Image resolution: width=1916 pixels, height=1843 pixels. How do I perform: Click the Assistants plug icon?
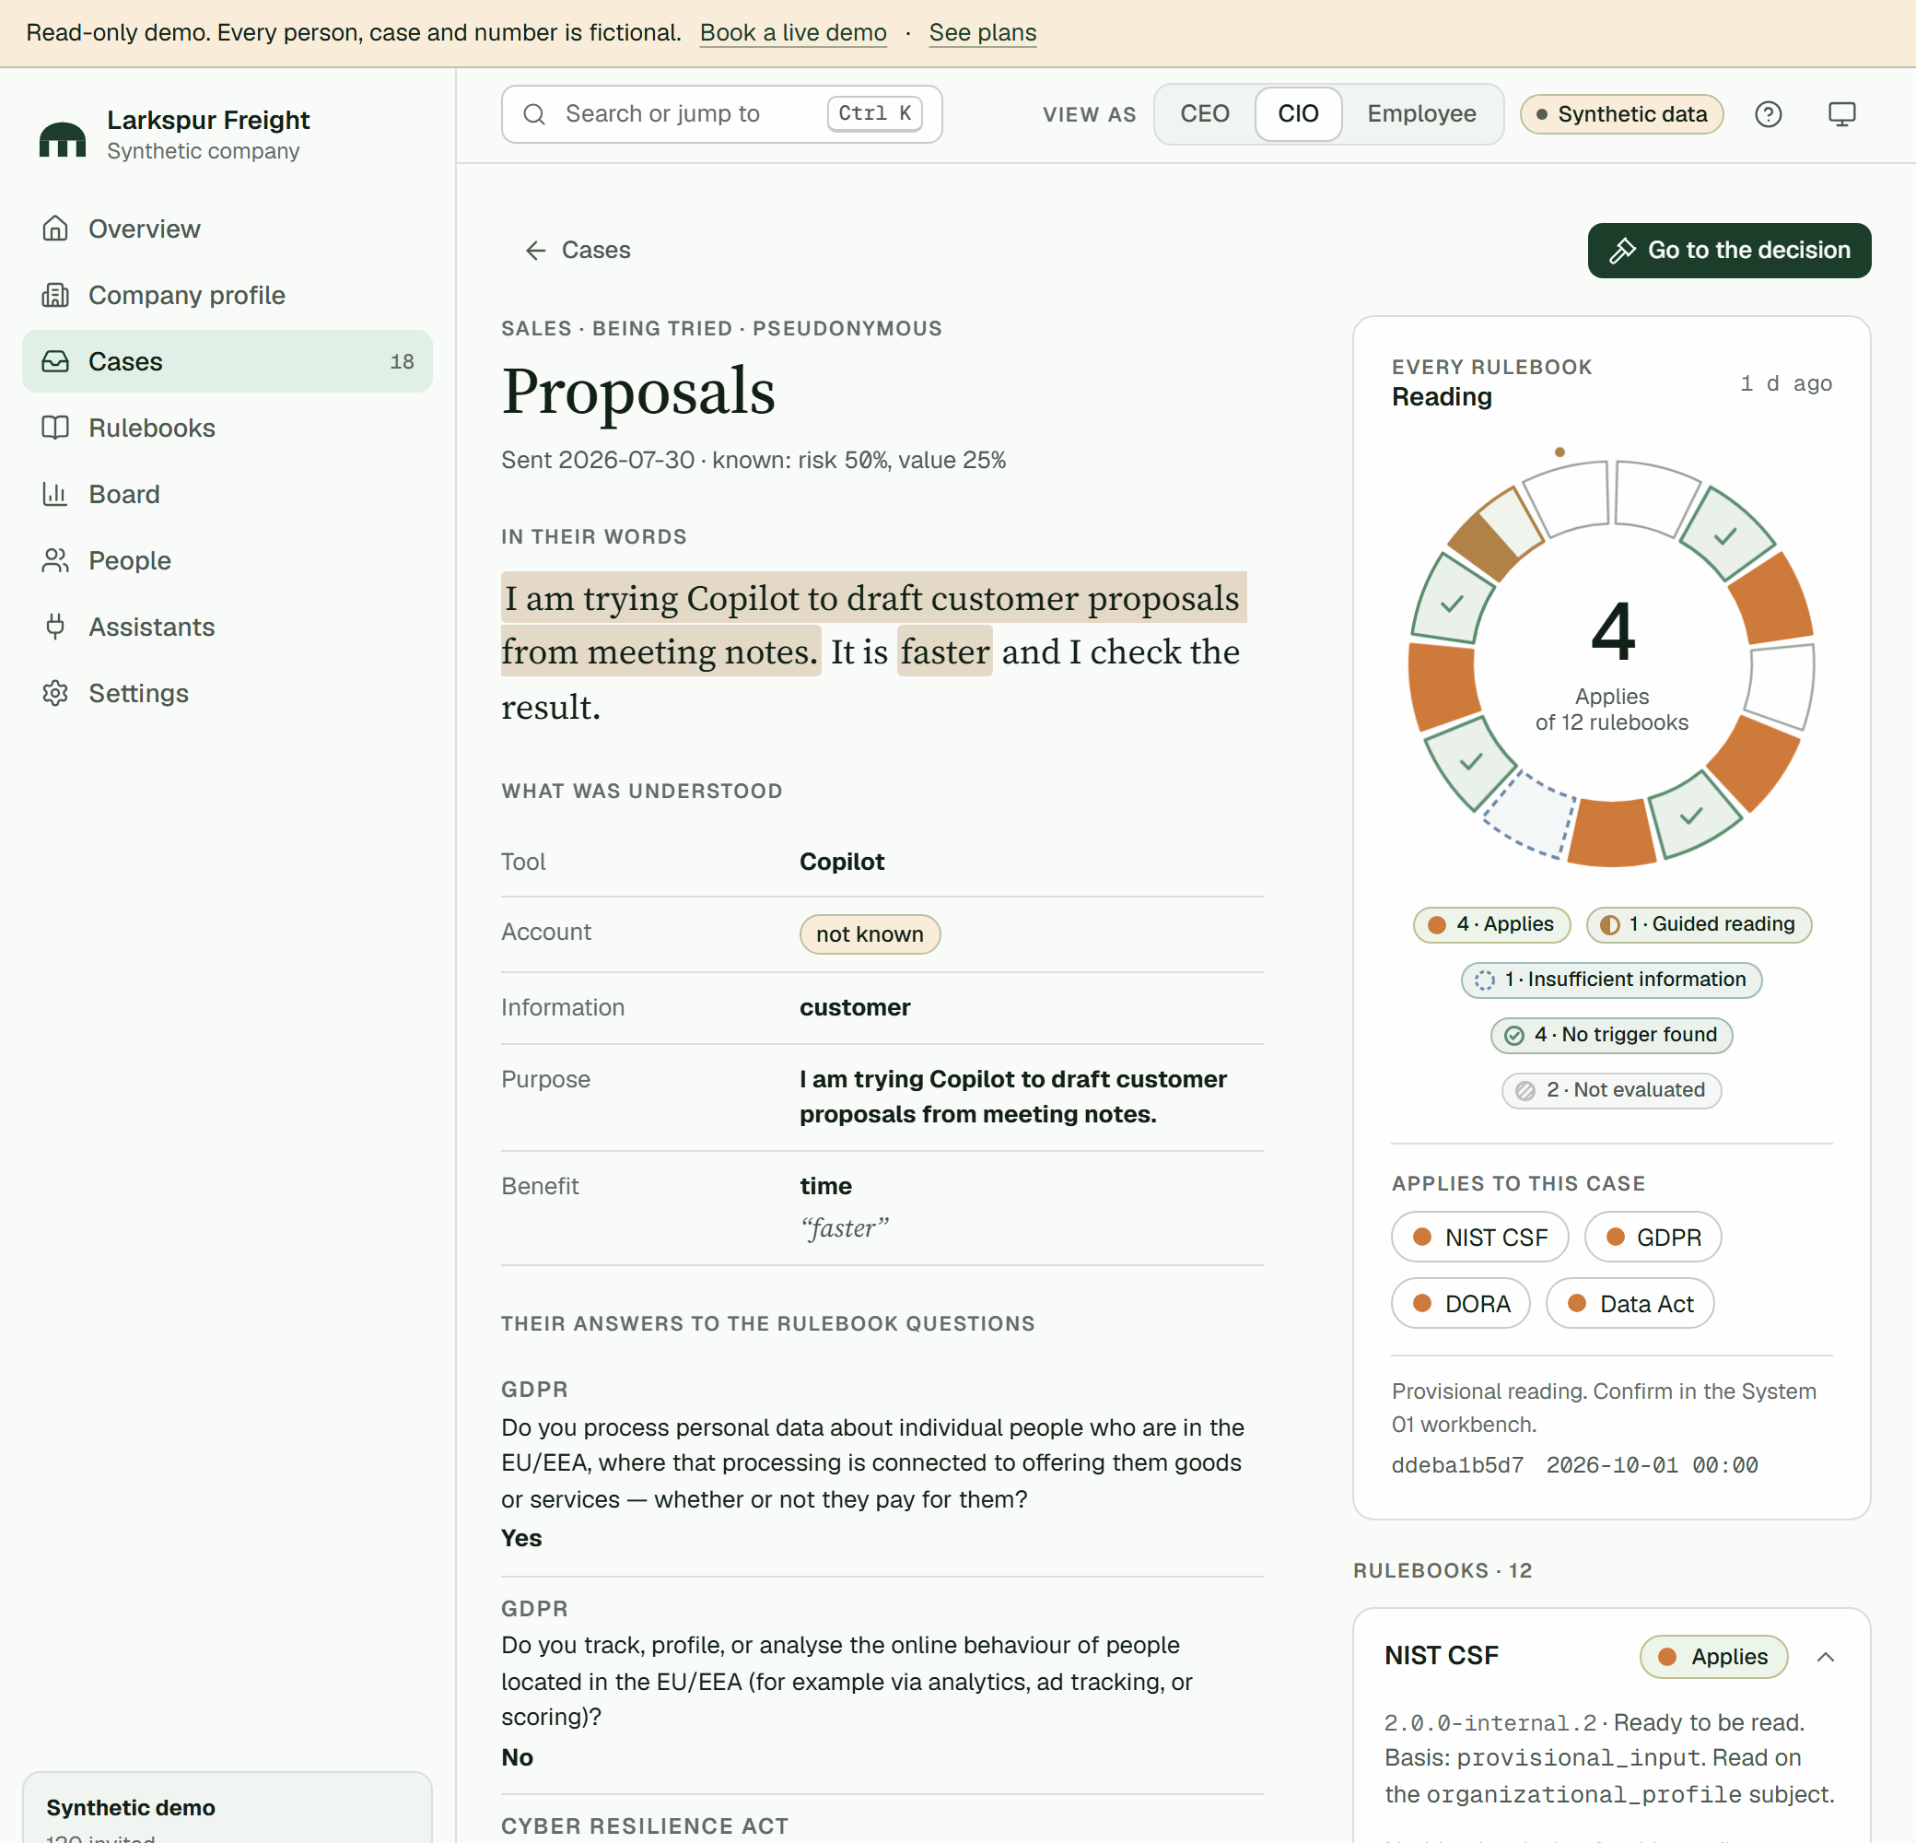click(55, 627)
